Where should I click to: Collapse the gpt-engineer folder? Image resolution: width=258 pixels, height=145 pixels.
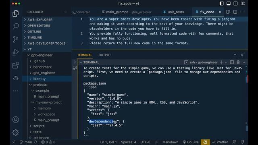click(x=47, y=55)
